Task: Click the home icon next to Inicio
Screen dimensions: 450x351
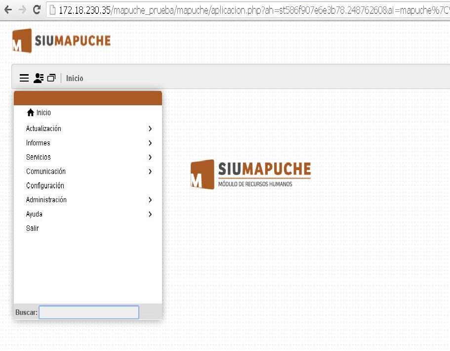Action: (x=31, y=113)
